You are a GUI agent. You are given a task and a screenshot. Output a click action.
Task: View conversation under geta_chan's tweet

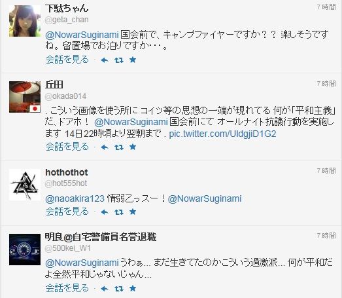coord(67,60)
